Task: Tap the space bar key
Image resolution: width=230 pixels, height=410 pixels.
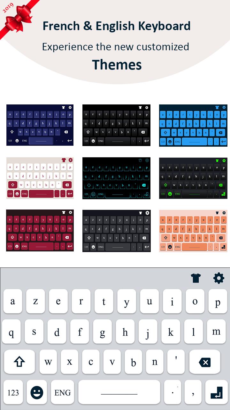Action: (119, 392)
